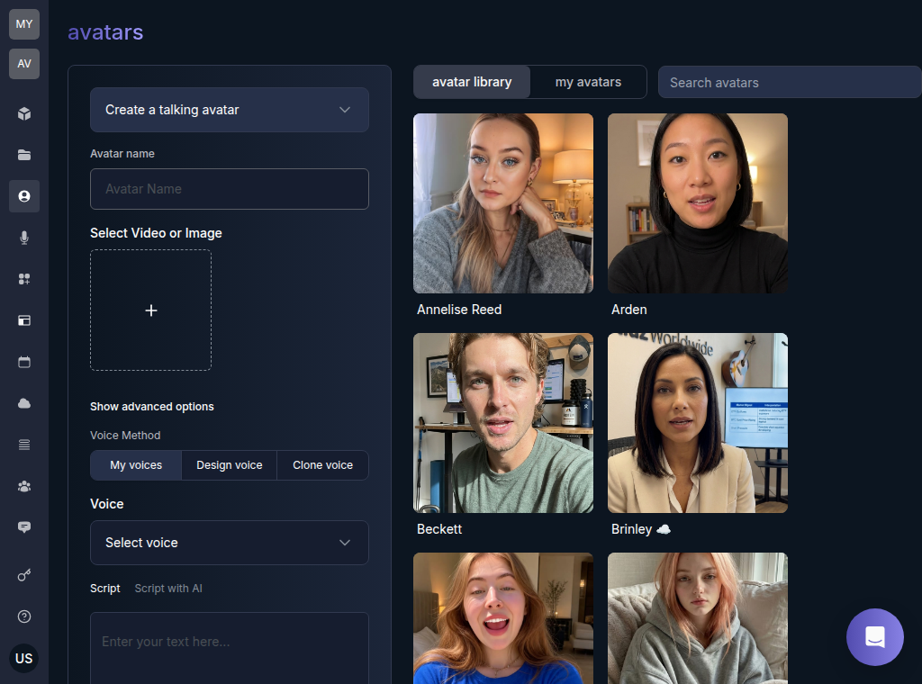Open the team members sidebar icon
Image resolution: width=922 pixels, height=684 pixels.
click(24, 487)
